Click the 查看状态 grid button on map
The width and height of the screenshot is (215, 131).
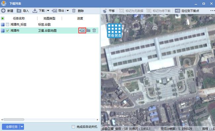pos(114,31)
